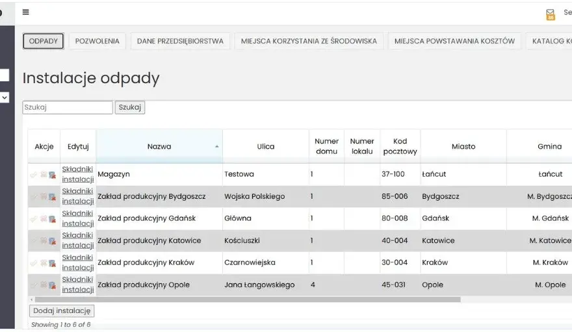The image size is (572, 332).
Task: Open the KATALOG tab at the right edge
Action: click(549, 41)
